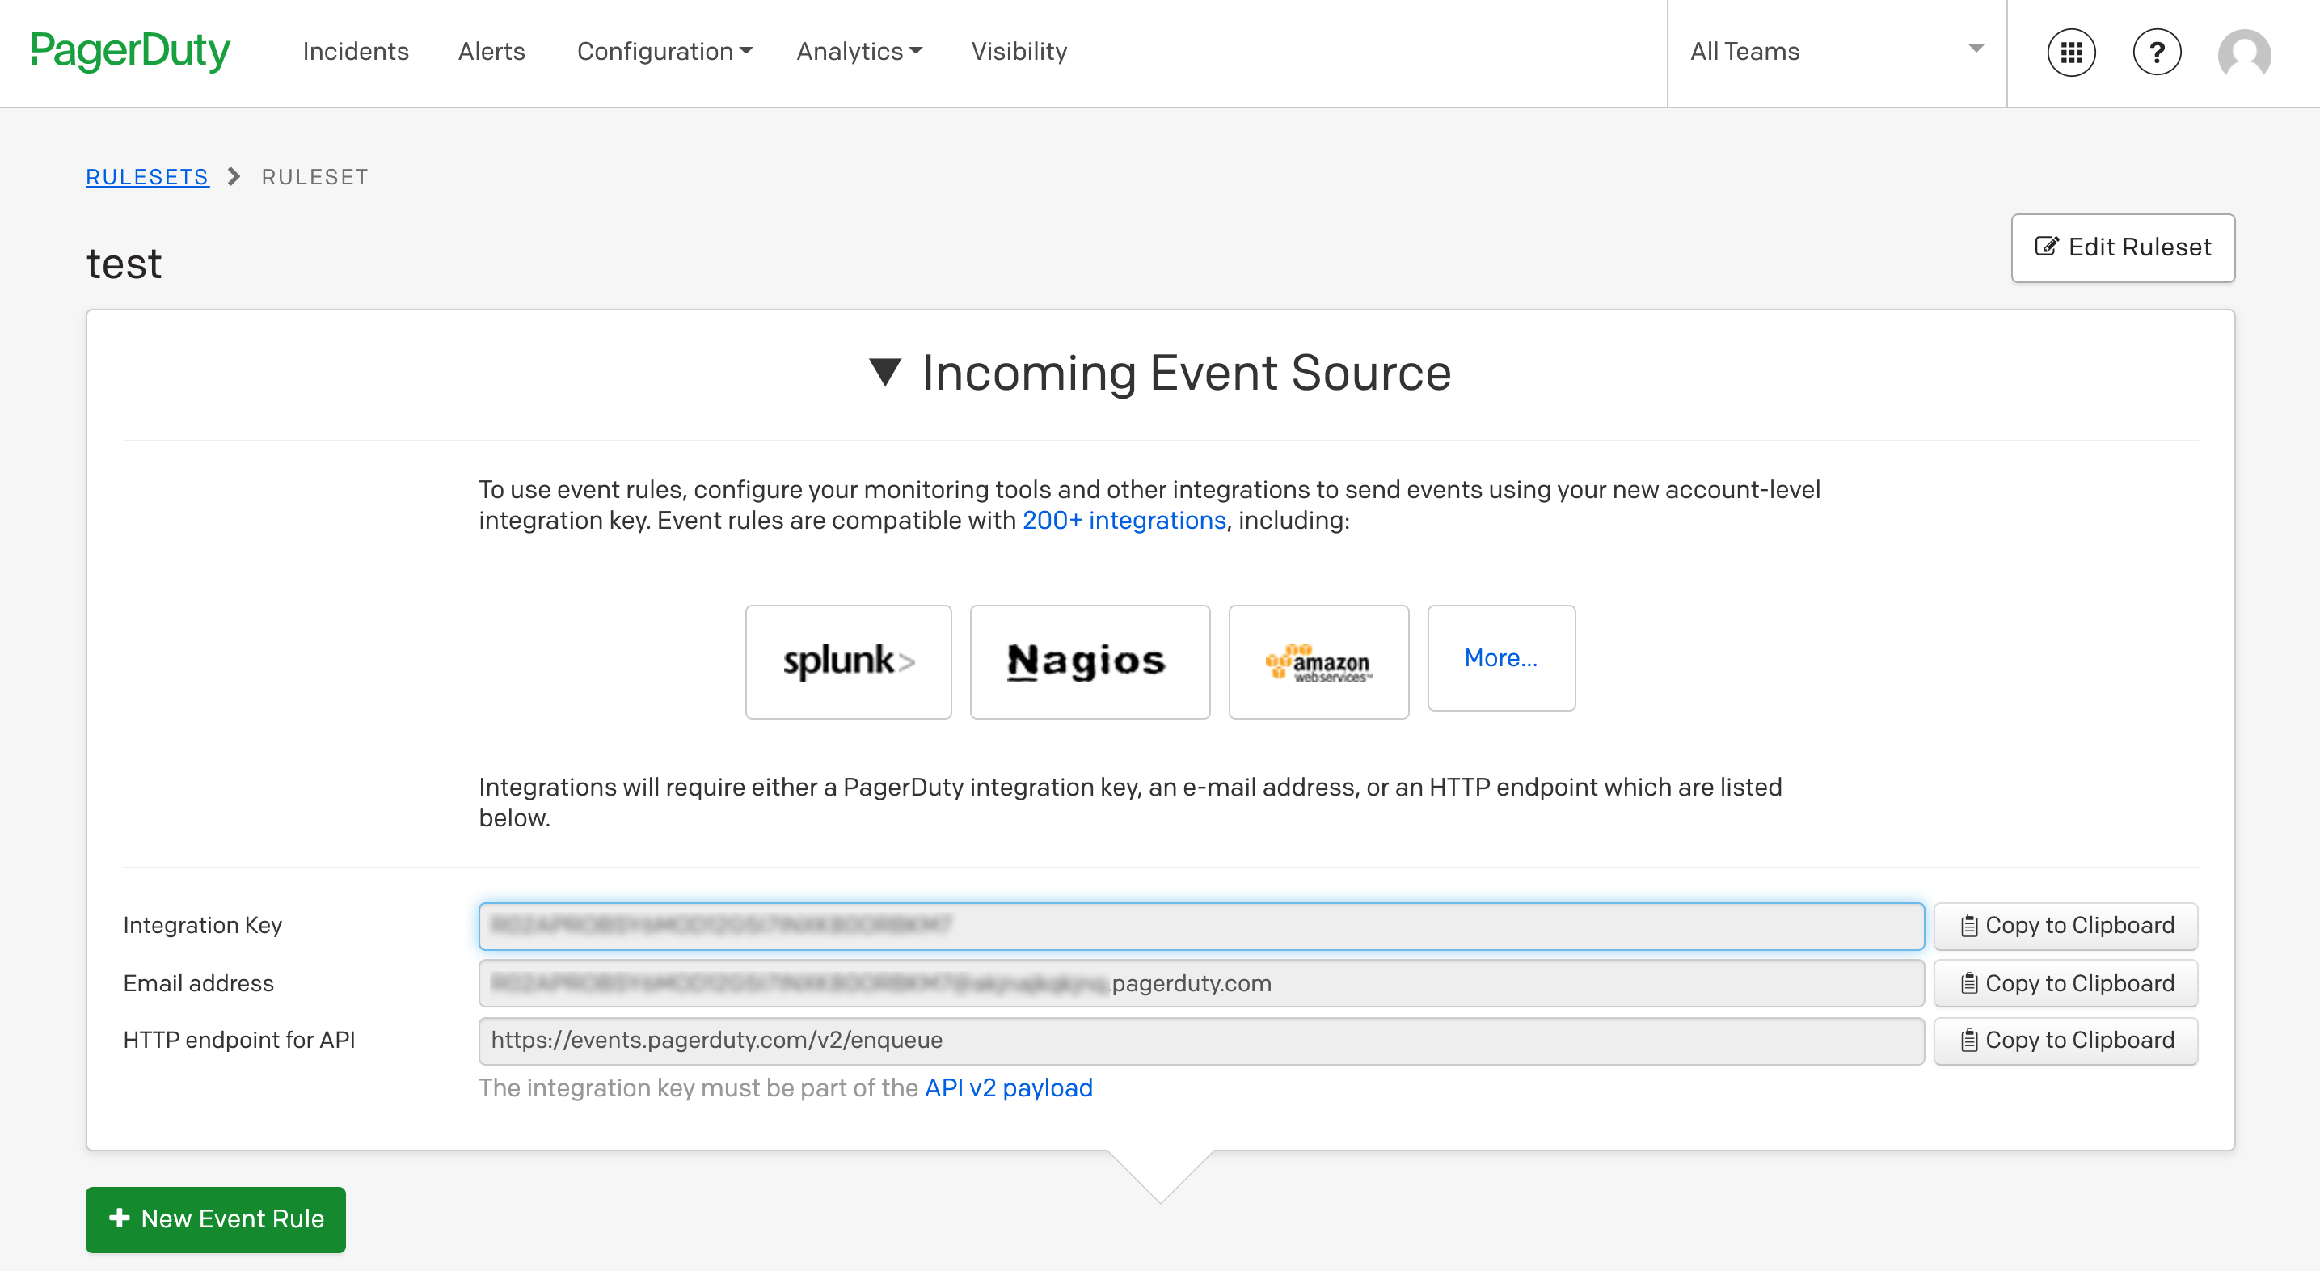
Task: Click the ruleset title "test"
Action: 124,264
